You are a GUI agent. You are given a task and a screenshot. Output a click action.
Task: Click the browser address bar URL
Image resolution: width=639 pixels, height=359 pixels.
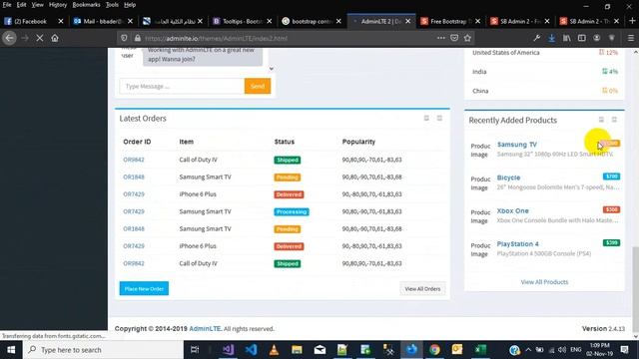click(x=216, y=38)
